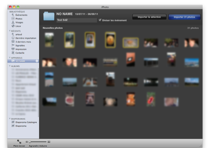Click the date range 13/07/11 - 06/09/11

[x=86, y=14]
